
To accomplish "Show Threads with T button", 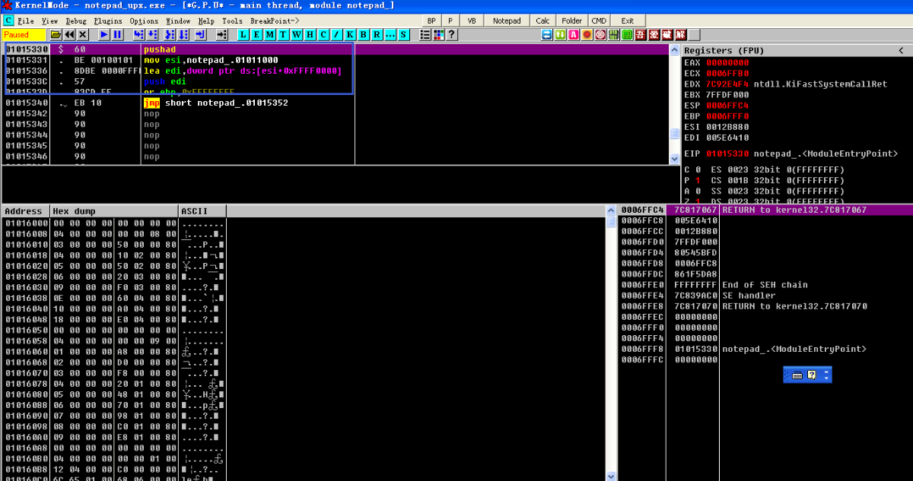I will (283, 34).
